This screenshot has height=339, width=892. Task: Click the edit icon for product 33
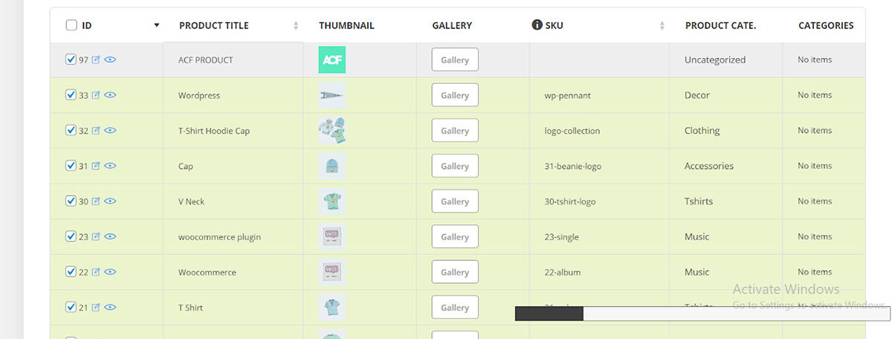pyautogui.click(x=96, y=95)
